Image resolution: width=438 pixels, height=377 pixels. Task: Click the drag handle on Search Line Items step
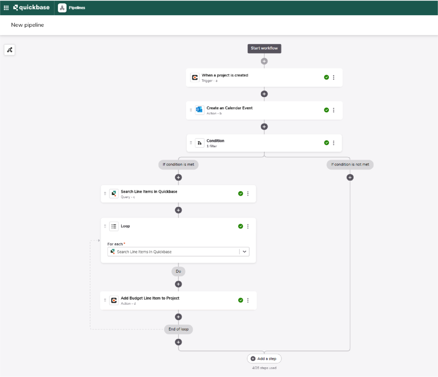click(x=105, y=193)
